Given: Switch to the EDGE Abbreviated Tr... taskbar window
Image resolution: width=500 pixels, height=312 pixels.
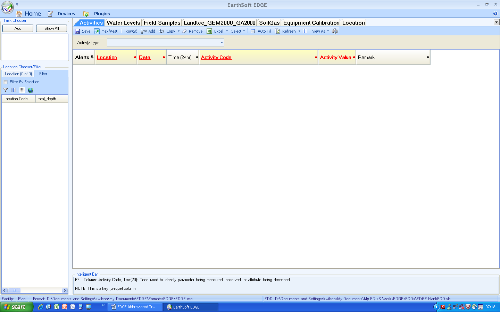Looking at the screenshot, I should (135, 307).
